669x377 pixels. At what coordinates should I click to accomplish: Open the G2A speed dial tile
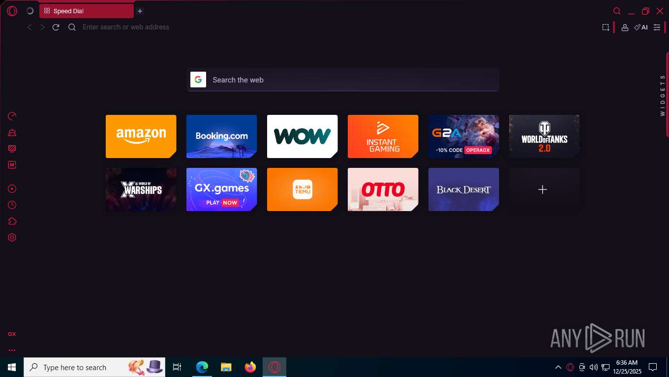point(463,136)
